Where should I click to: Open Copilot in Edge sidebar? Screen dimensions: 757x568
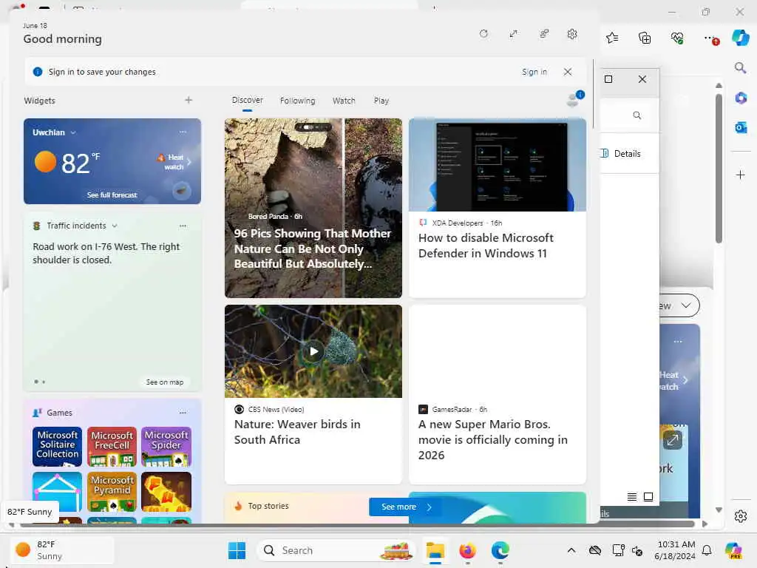pos(741,38)
